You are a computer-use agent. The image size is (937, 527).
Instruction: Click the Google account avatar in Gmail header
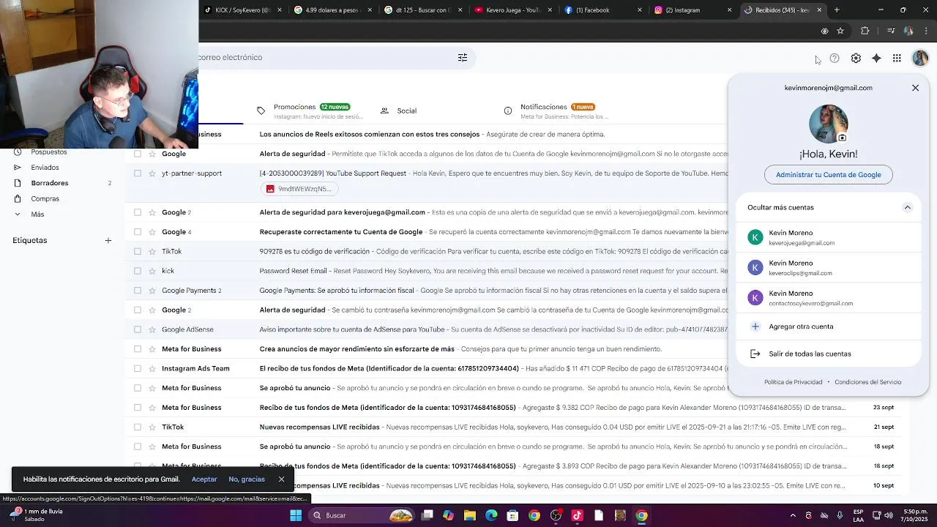[919, 59]
